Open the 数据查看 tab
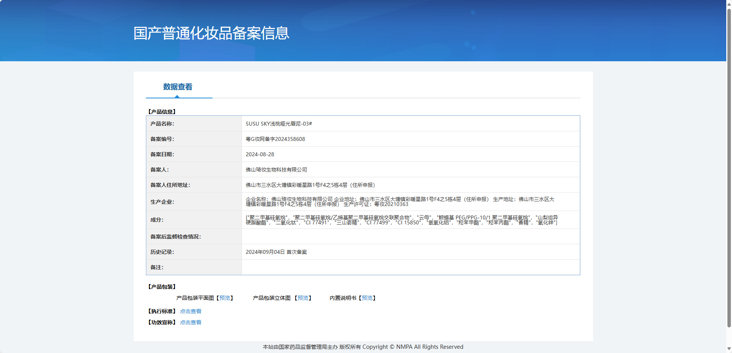Viewport: 732px width, 353px height. pyautogui.click(x=178, y=87)
